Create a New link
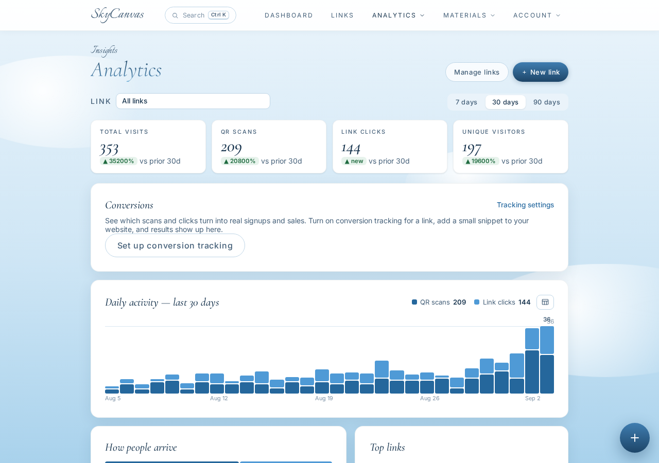The image size is (659, 463). (541, 72)
